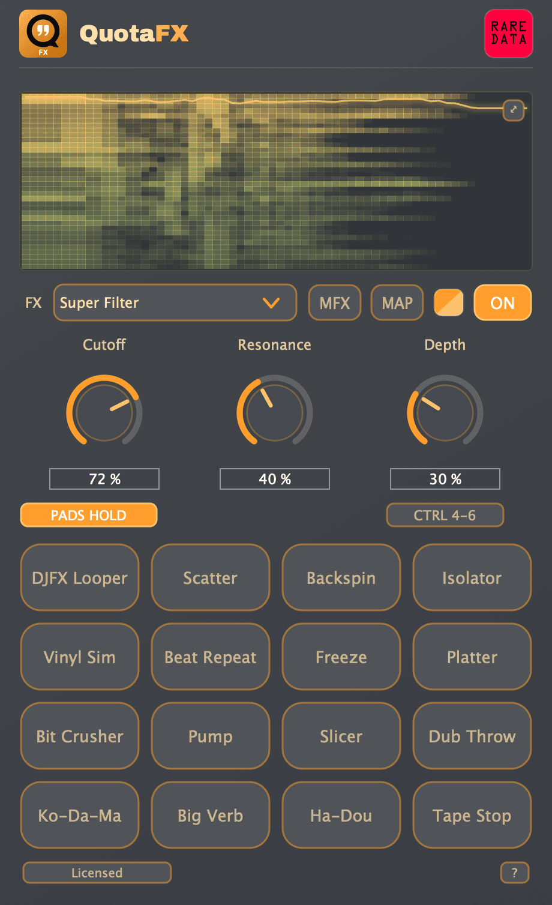The height and width of the screenshot is (905, 552).
Task: Trigger the DJFX Looper pad
Action: [x=80, y=577]
